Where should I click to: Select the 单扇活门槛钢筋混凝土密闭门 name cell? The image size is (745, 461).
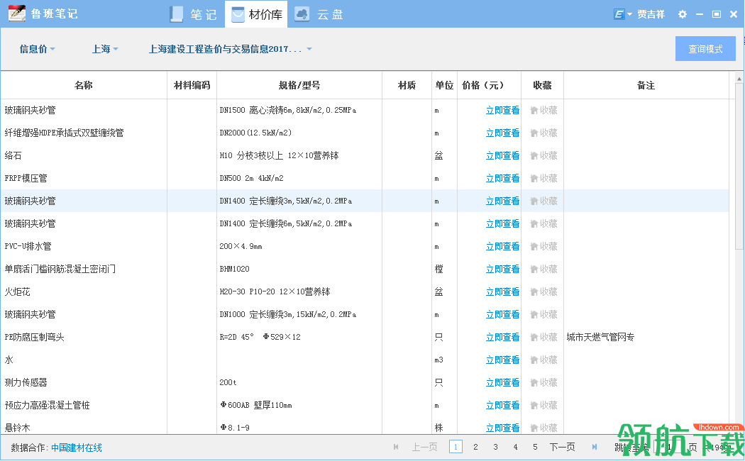[x=60, y=270]
